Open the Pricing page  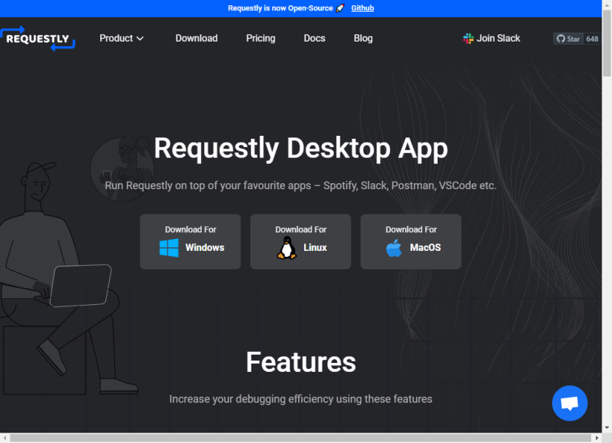pos(260,39)
